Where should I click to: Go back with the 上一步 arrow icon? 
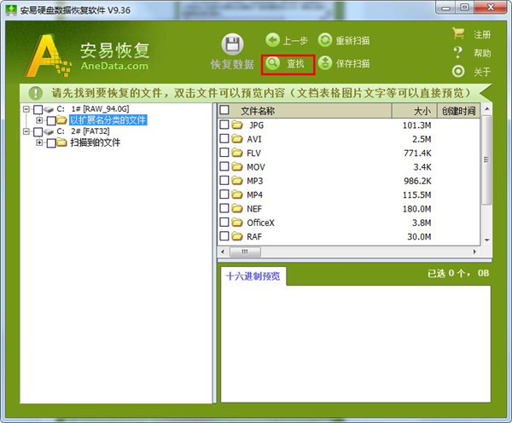point(273,40)
